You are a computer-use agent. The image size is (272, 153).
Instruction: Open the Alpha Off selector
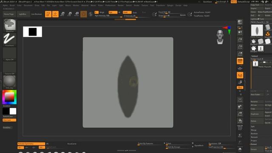(9, 54)
